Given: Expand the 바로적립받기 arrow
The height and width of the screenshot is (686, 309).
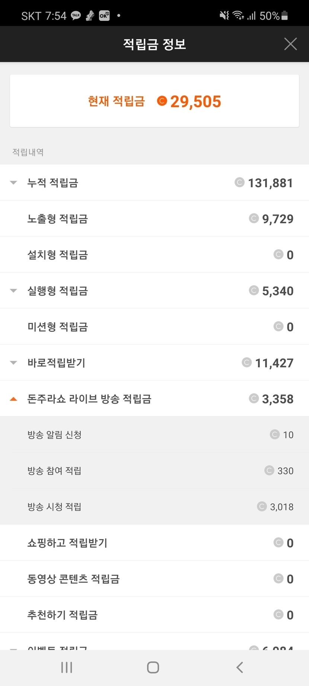Looking at the screenshot, I should tap(14, 363).
